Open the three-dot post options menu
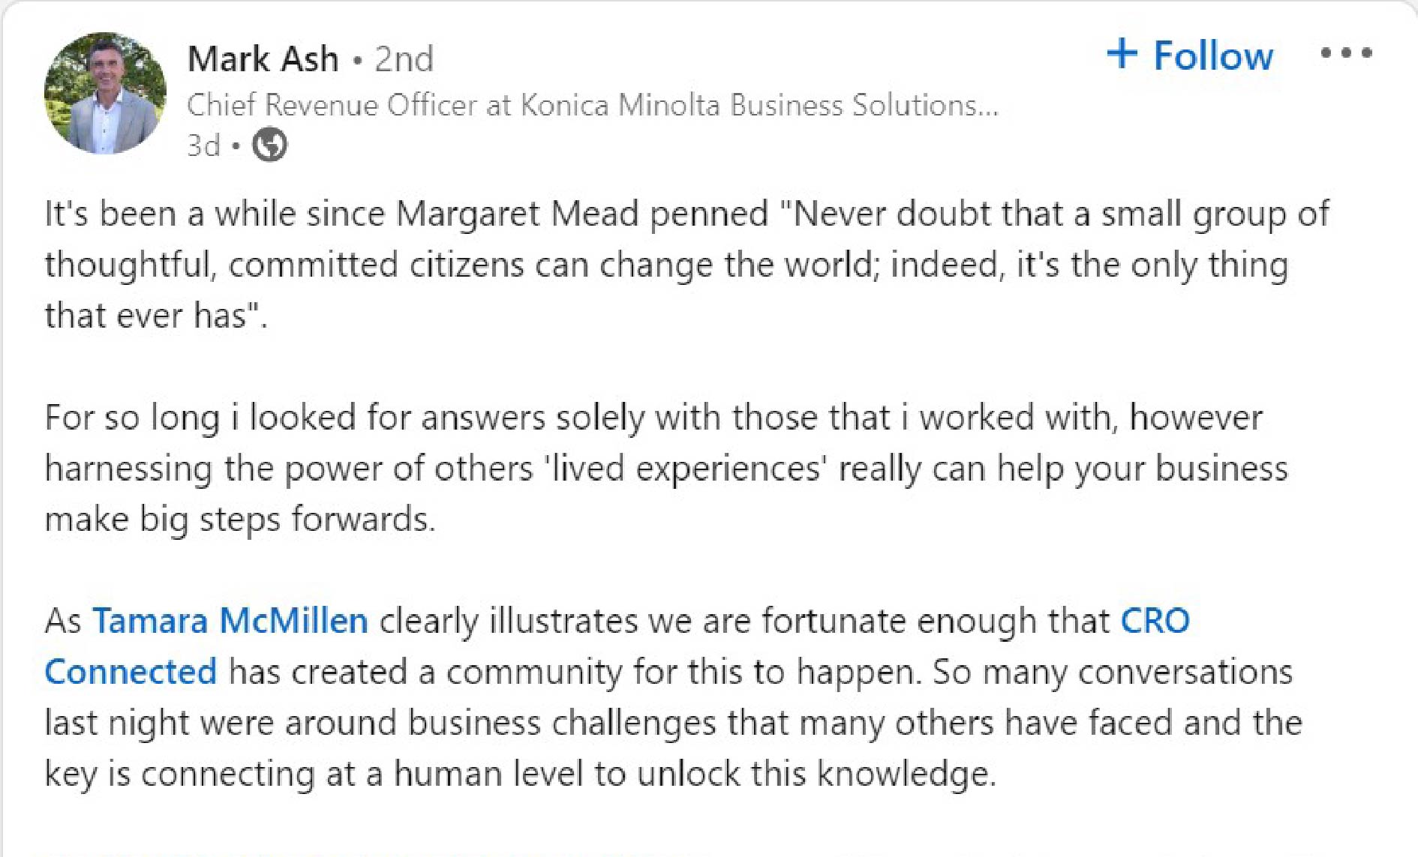The height and width of the screenshot is (857, 1418). (1346, 53)
